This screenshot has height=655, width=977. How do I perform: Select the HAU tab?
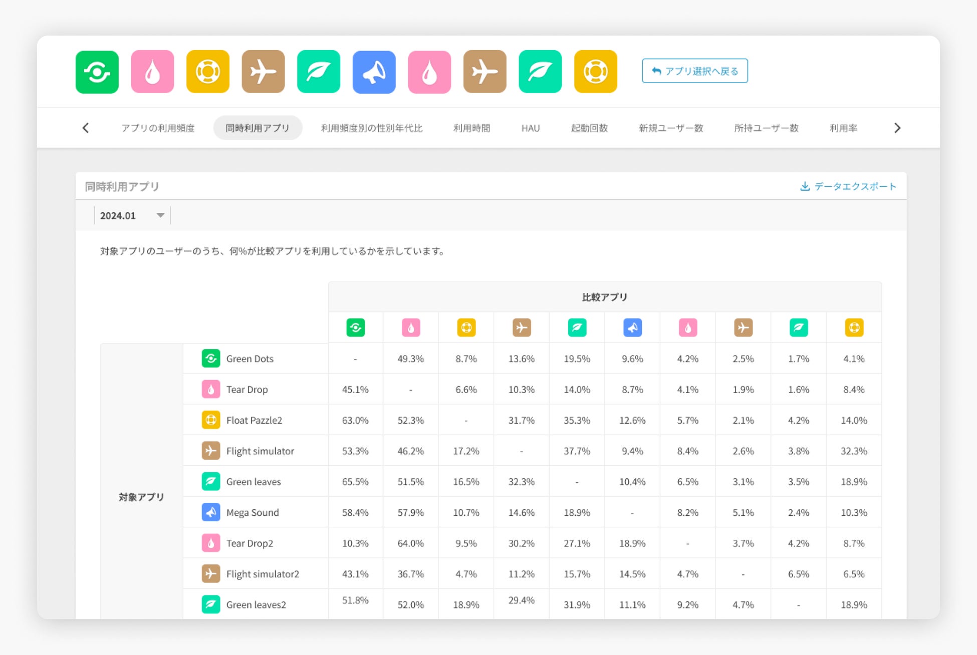pyautogui.click(x=530, y=128)
